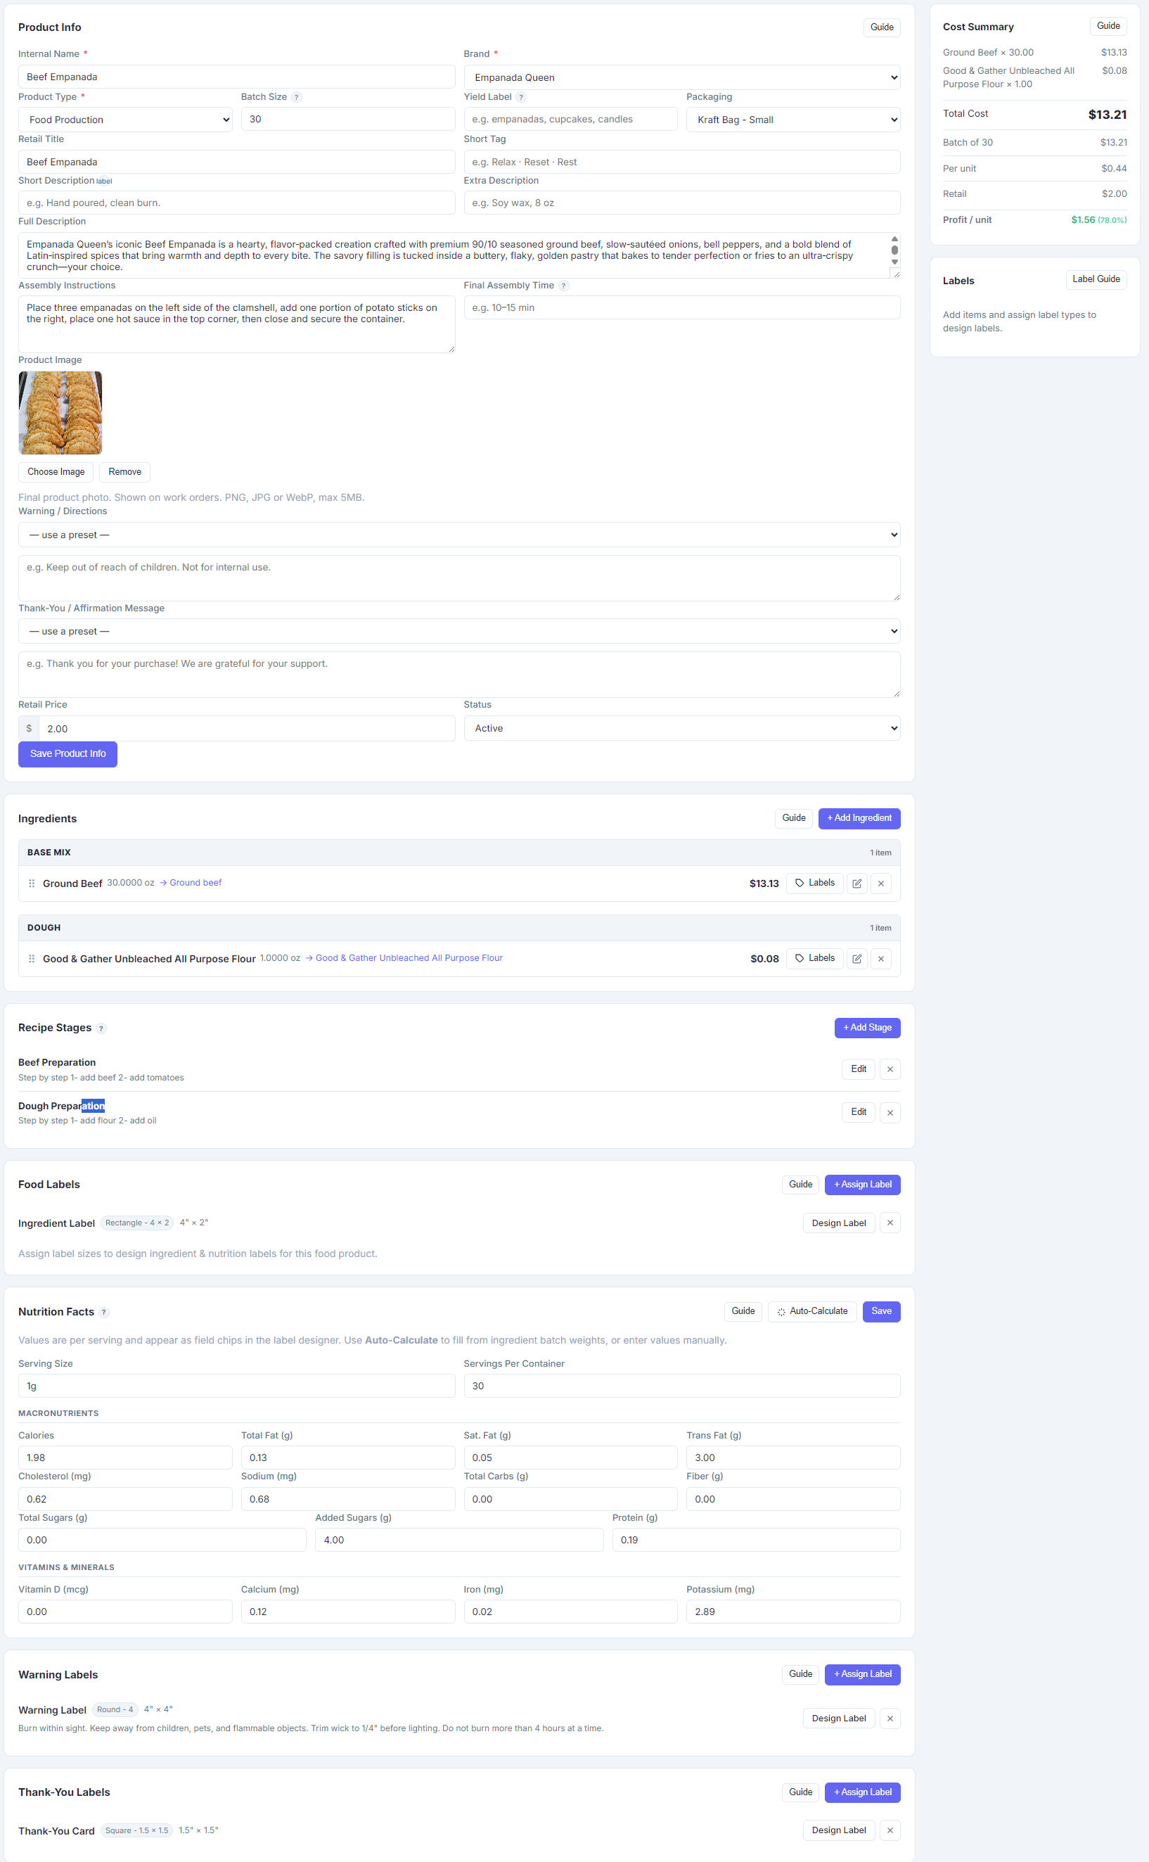
Task: Delete the Dough Preparation stage
Action: coord(889,1112)
